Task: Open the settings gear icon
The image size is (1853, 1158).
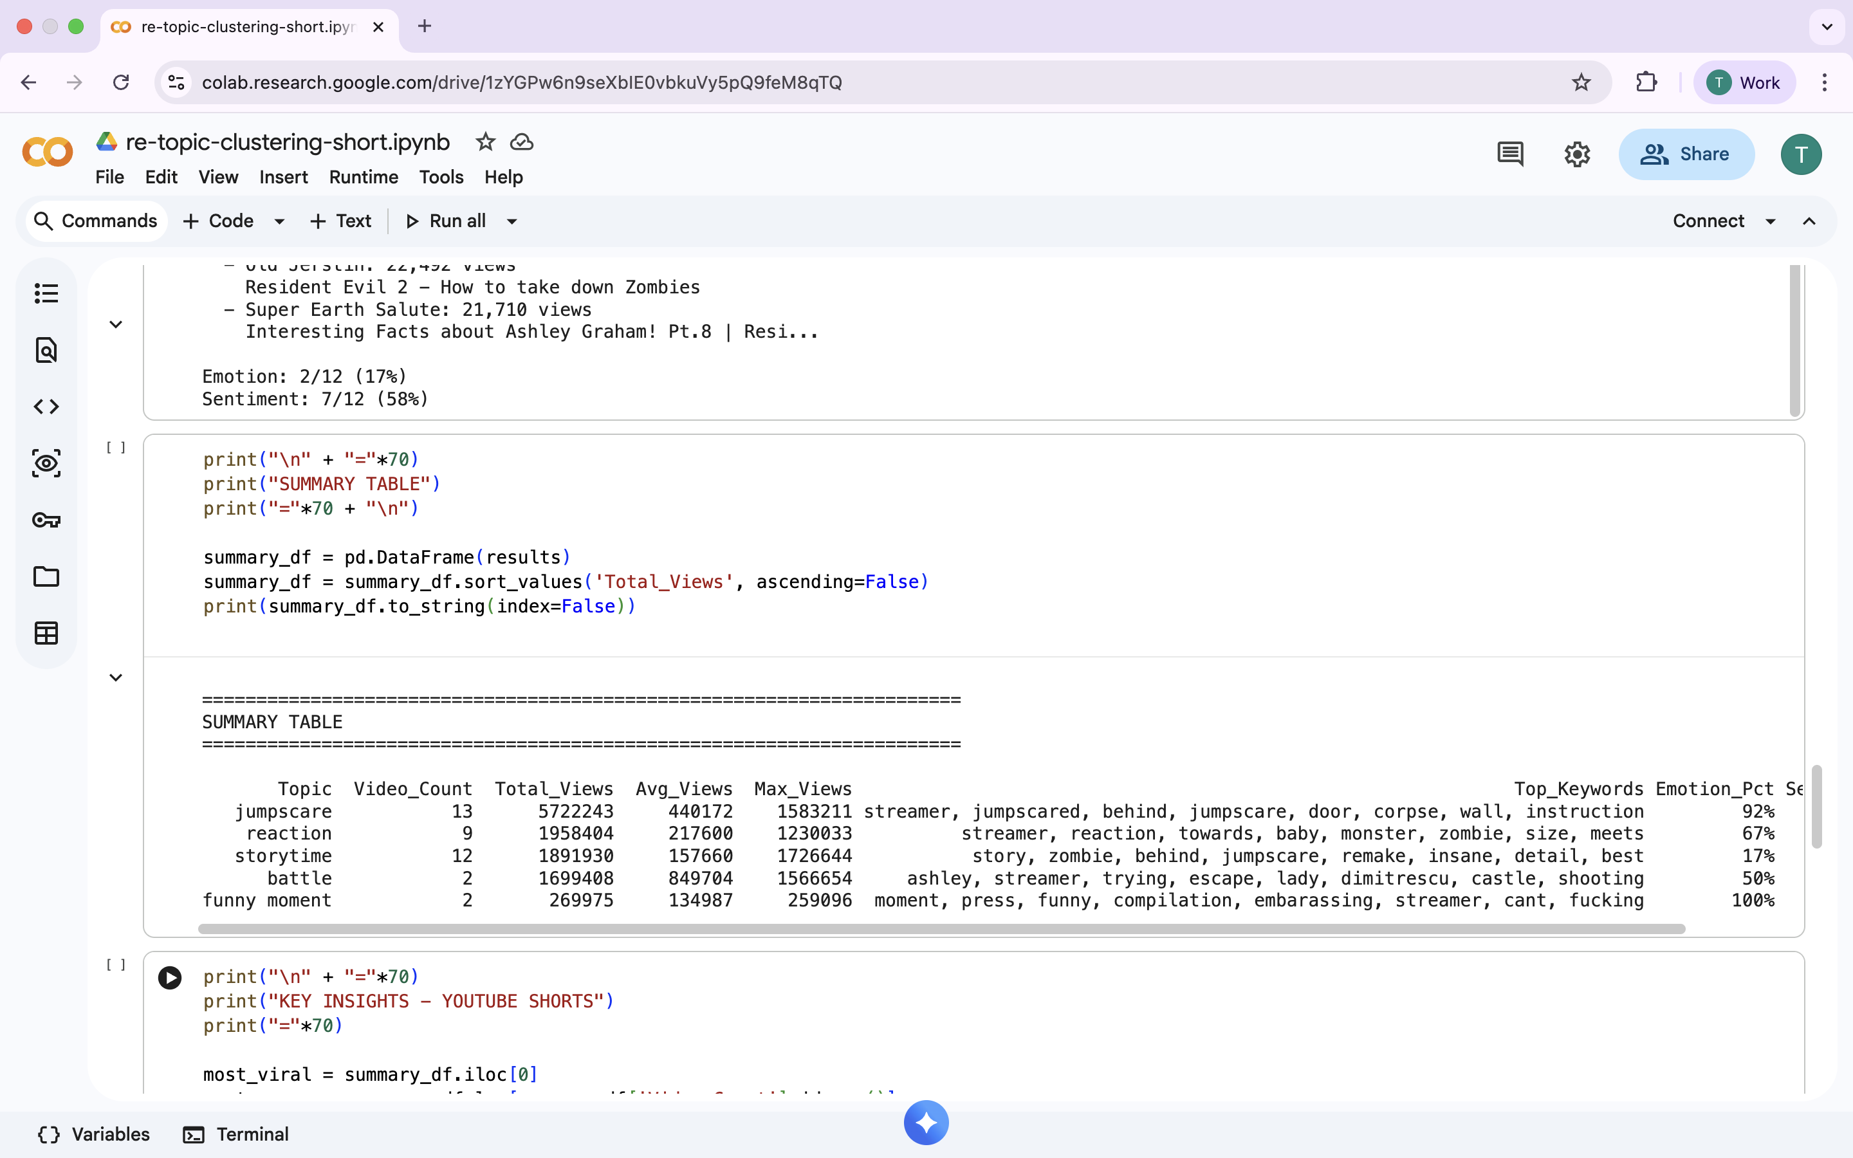Action: [1576, 154]
